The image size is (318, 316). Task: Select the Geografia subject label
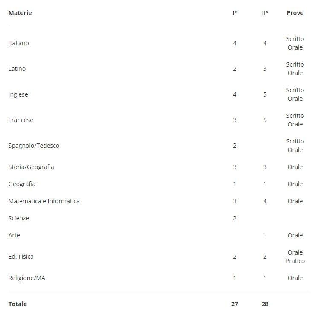coord(22,184)
